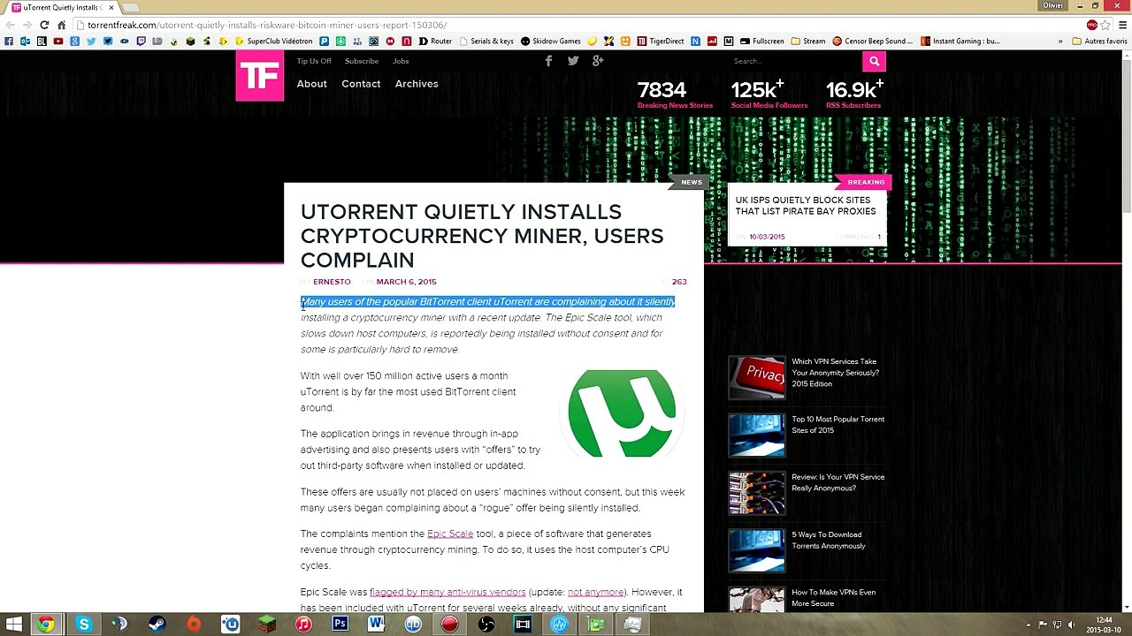
Task: Launch Microsoft Word from the taskbar
Action: click(376, 625)
